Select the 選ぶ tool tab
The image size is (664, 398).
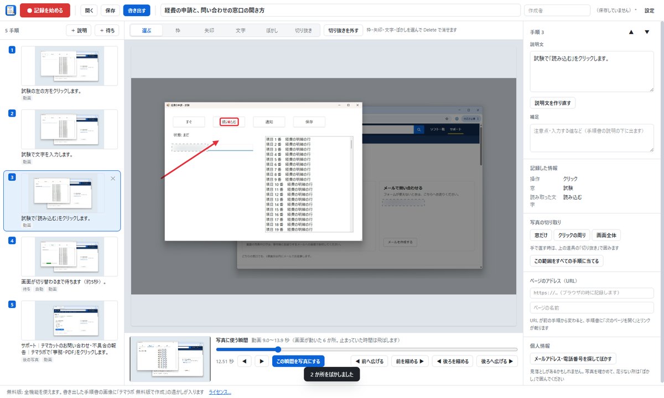[147, 30]
